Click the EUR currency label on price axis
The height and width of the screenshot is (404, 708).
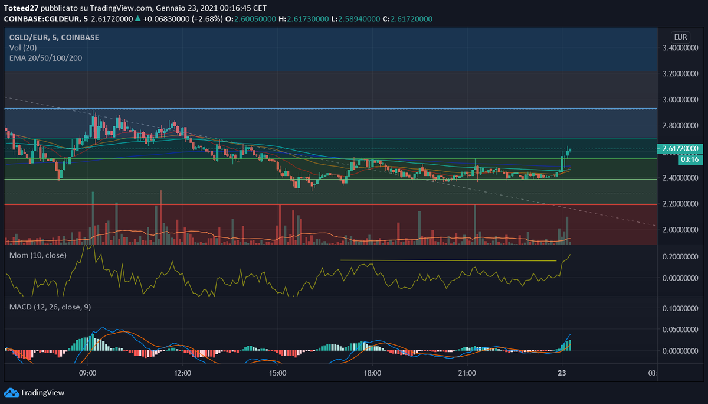tap(681, 36)
